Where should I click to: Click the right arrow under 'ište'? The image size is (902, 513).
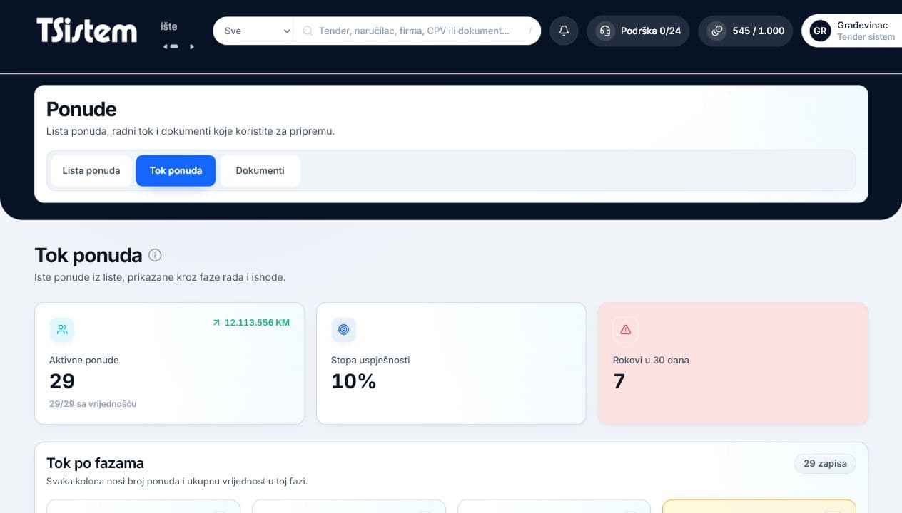191,46
